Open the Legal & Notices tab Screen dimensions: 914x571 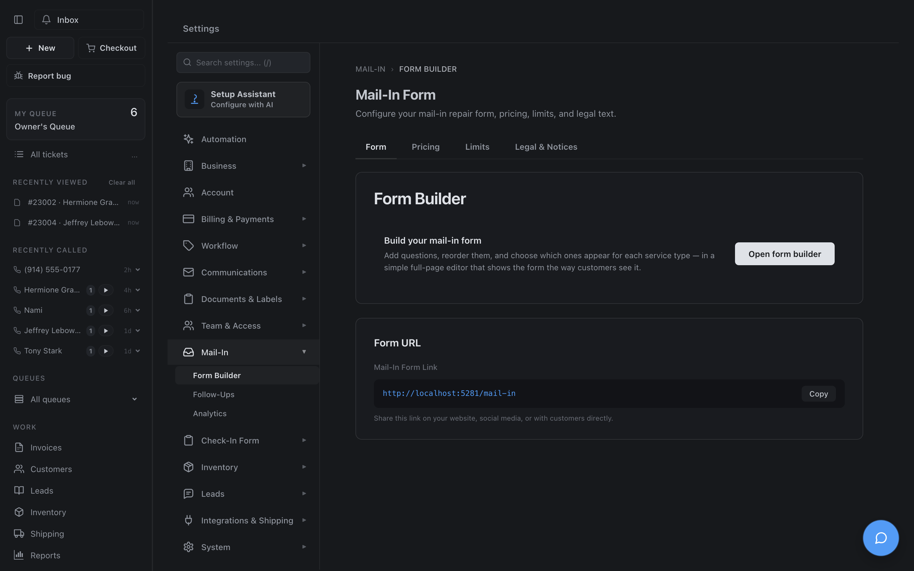(x=546, y=147)
